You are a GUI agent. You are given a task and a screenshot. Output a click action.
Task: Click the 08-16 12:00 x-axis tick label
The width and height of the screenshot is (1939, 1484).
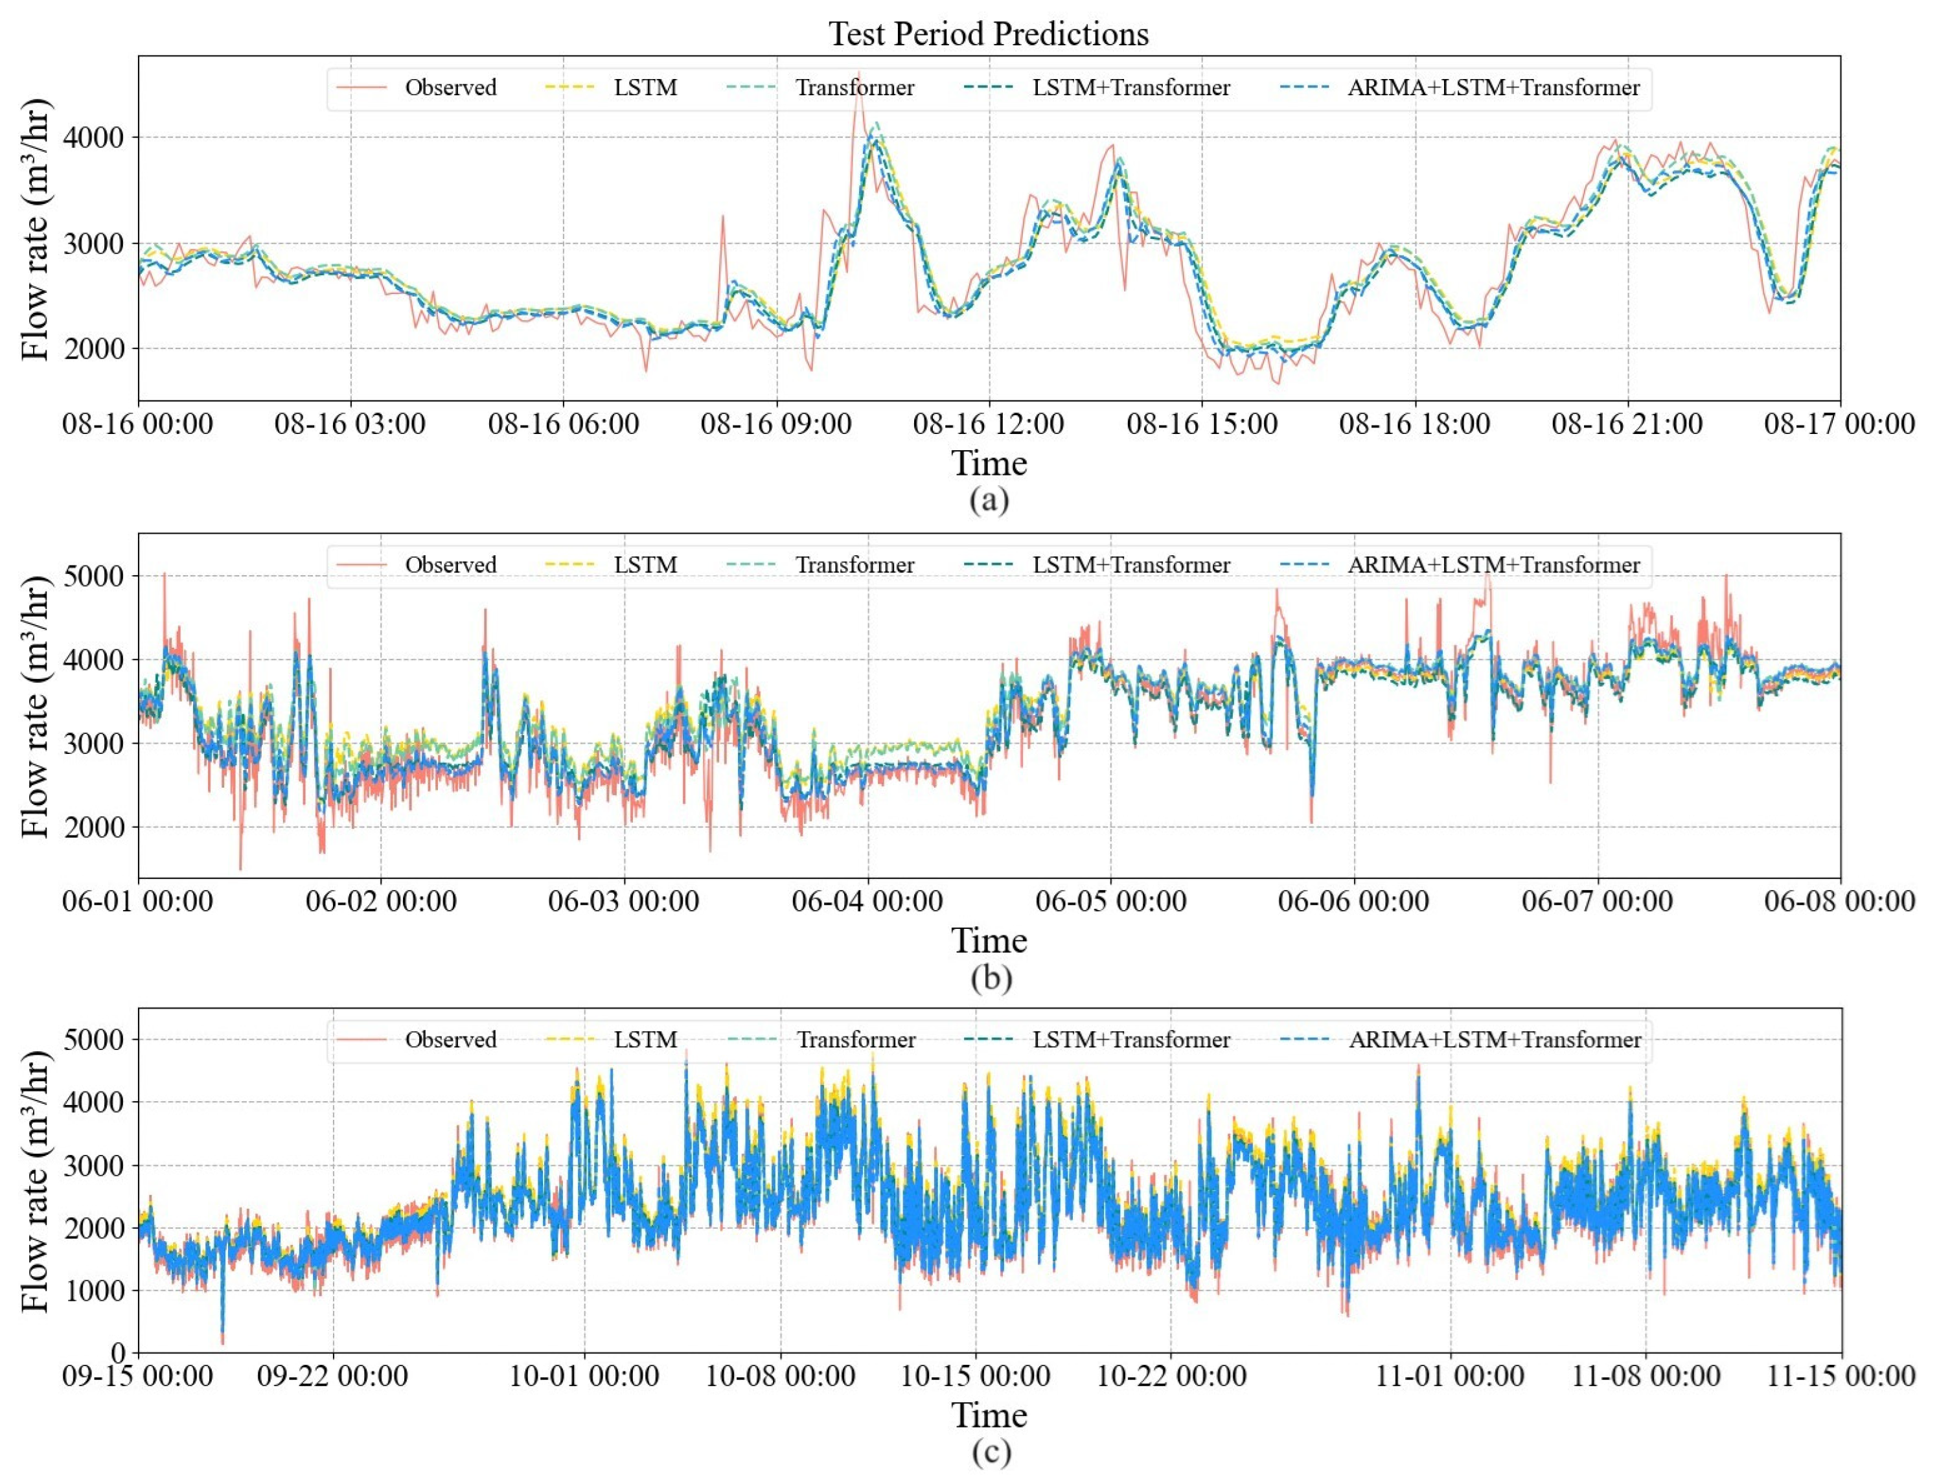[989, 424]
